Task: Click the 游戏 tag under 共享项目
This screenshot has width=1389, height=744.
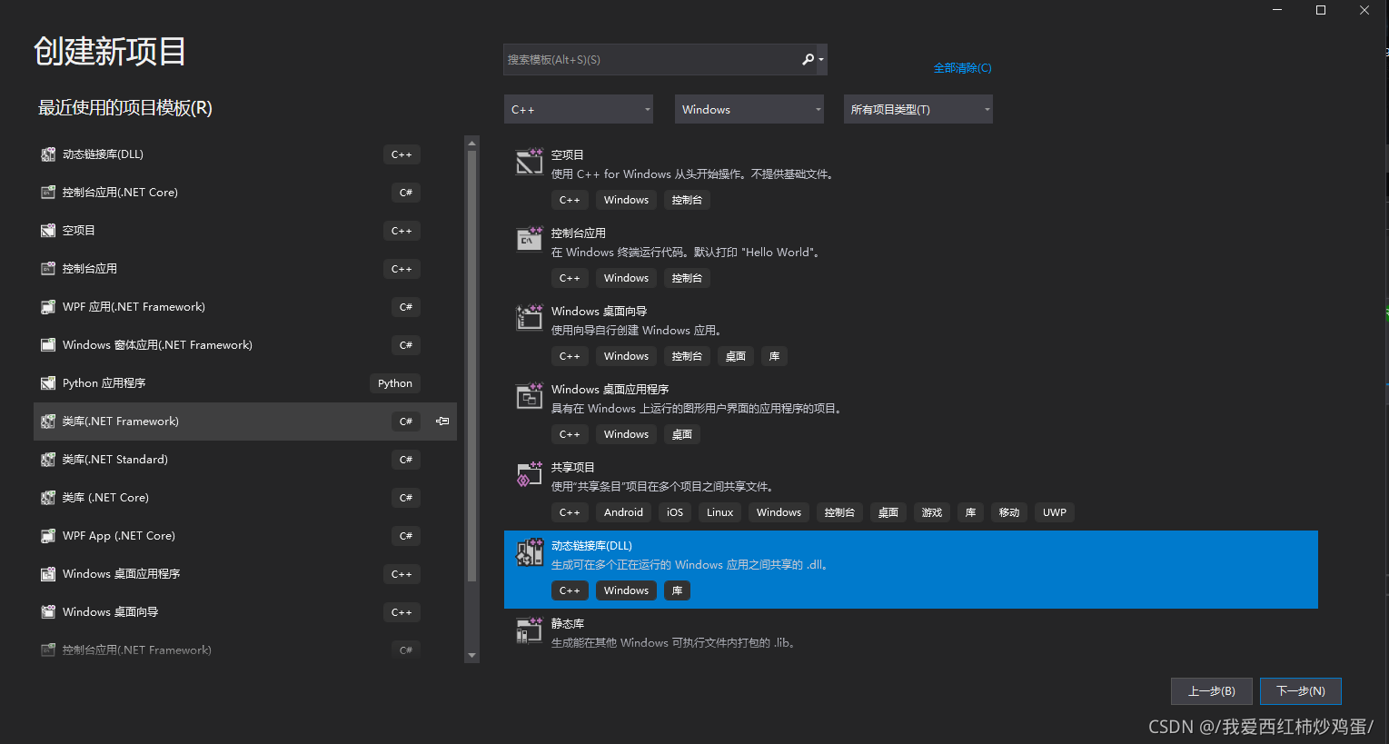Action: click(932, 512)
